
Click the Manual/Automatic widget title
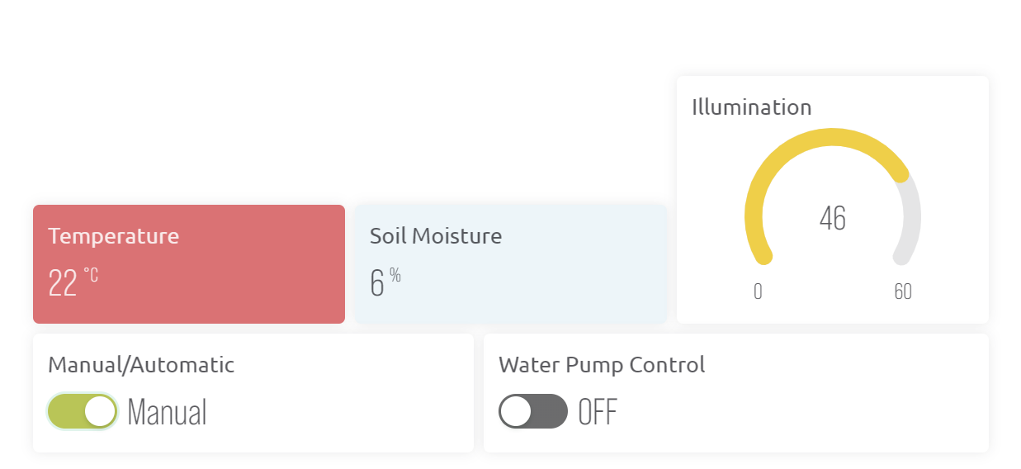[141, 365]
